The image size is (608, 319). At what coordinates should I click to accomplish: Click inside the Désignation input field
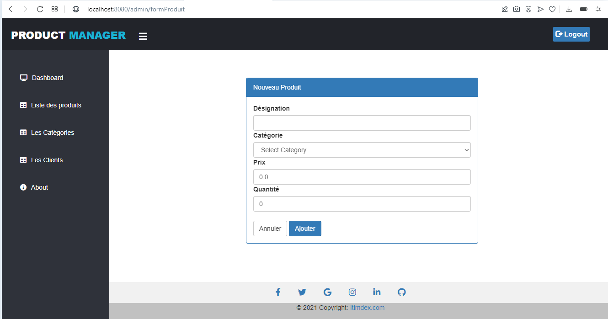click(362, 122)
